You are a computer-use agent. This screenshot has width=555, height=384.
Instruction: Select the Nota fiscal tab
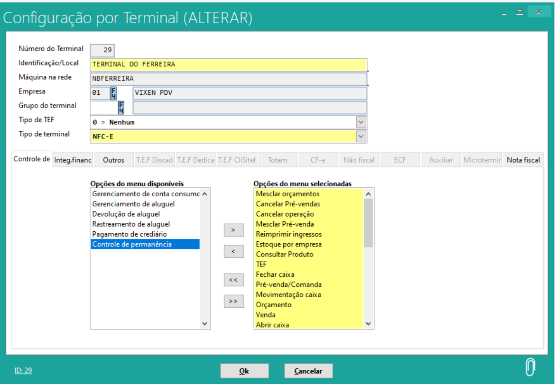point(523,160)
